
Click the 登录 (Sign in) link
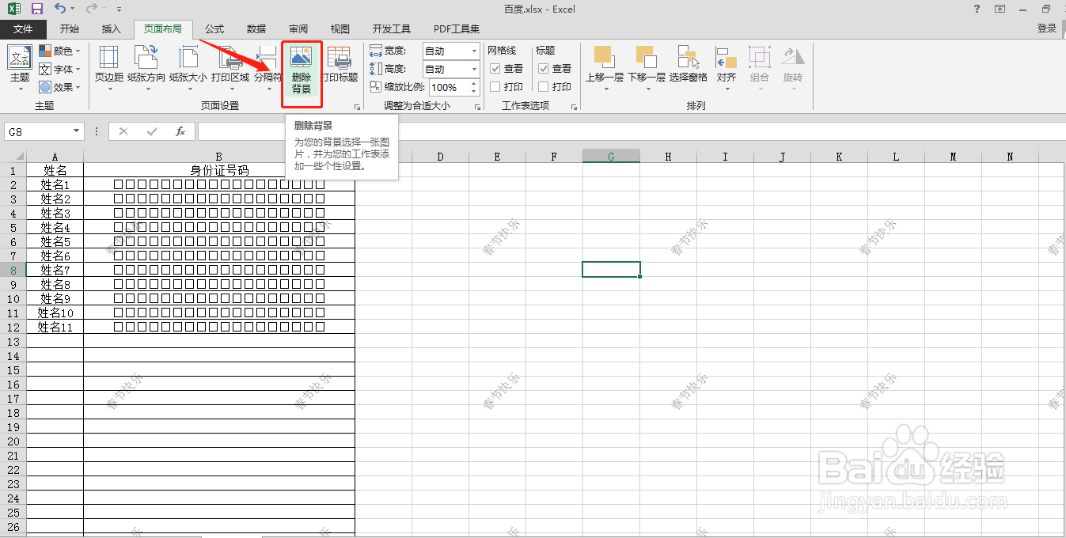tap(1046, 28)
